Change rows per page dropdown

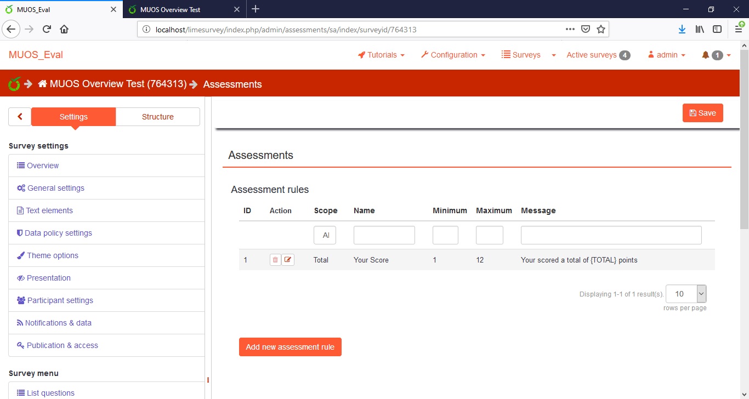(685, 294)
